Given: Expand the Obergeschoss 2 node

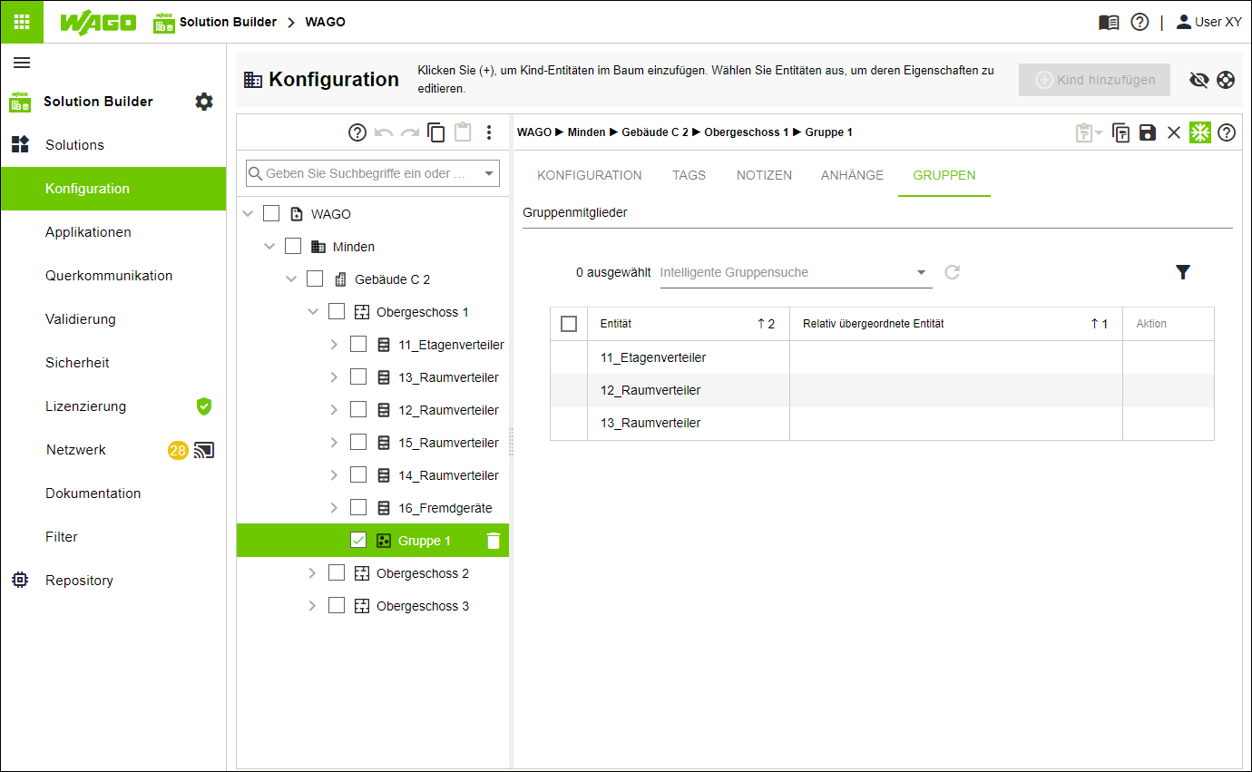Looking at the screenshot, I should click(312, 573).
